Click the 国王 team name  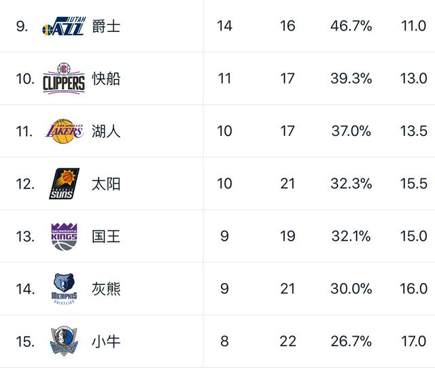(x=106, y=236)
